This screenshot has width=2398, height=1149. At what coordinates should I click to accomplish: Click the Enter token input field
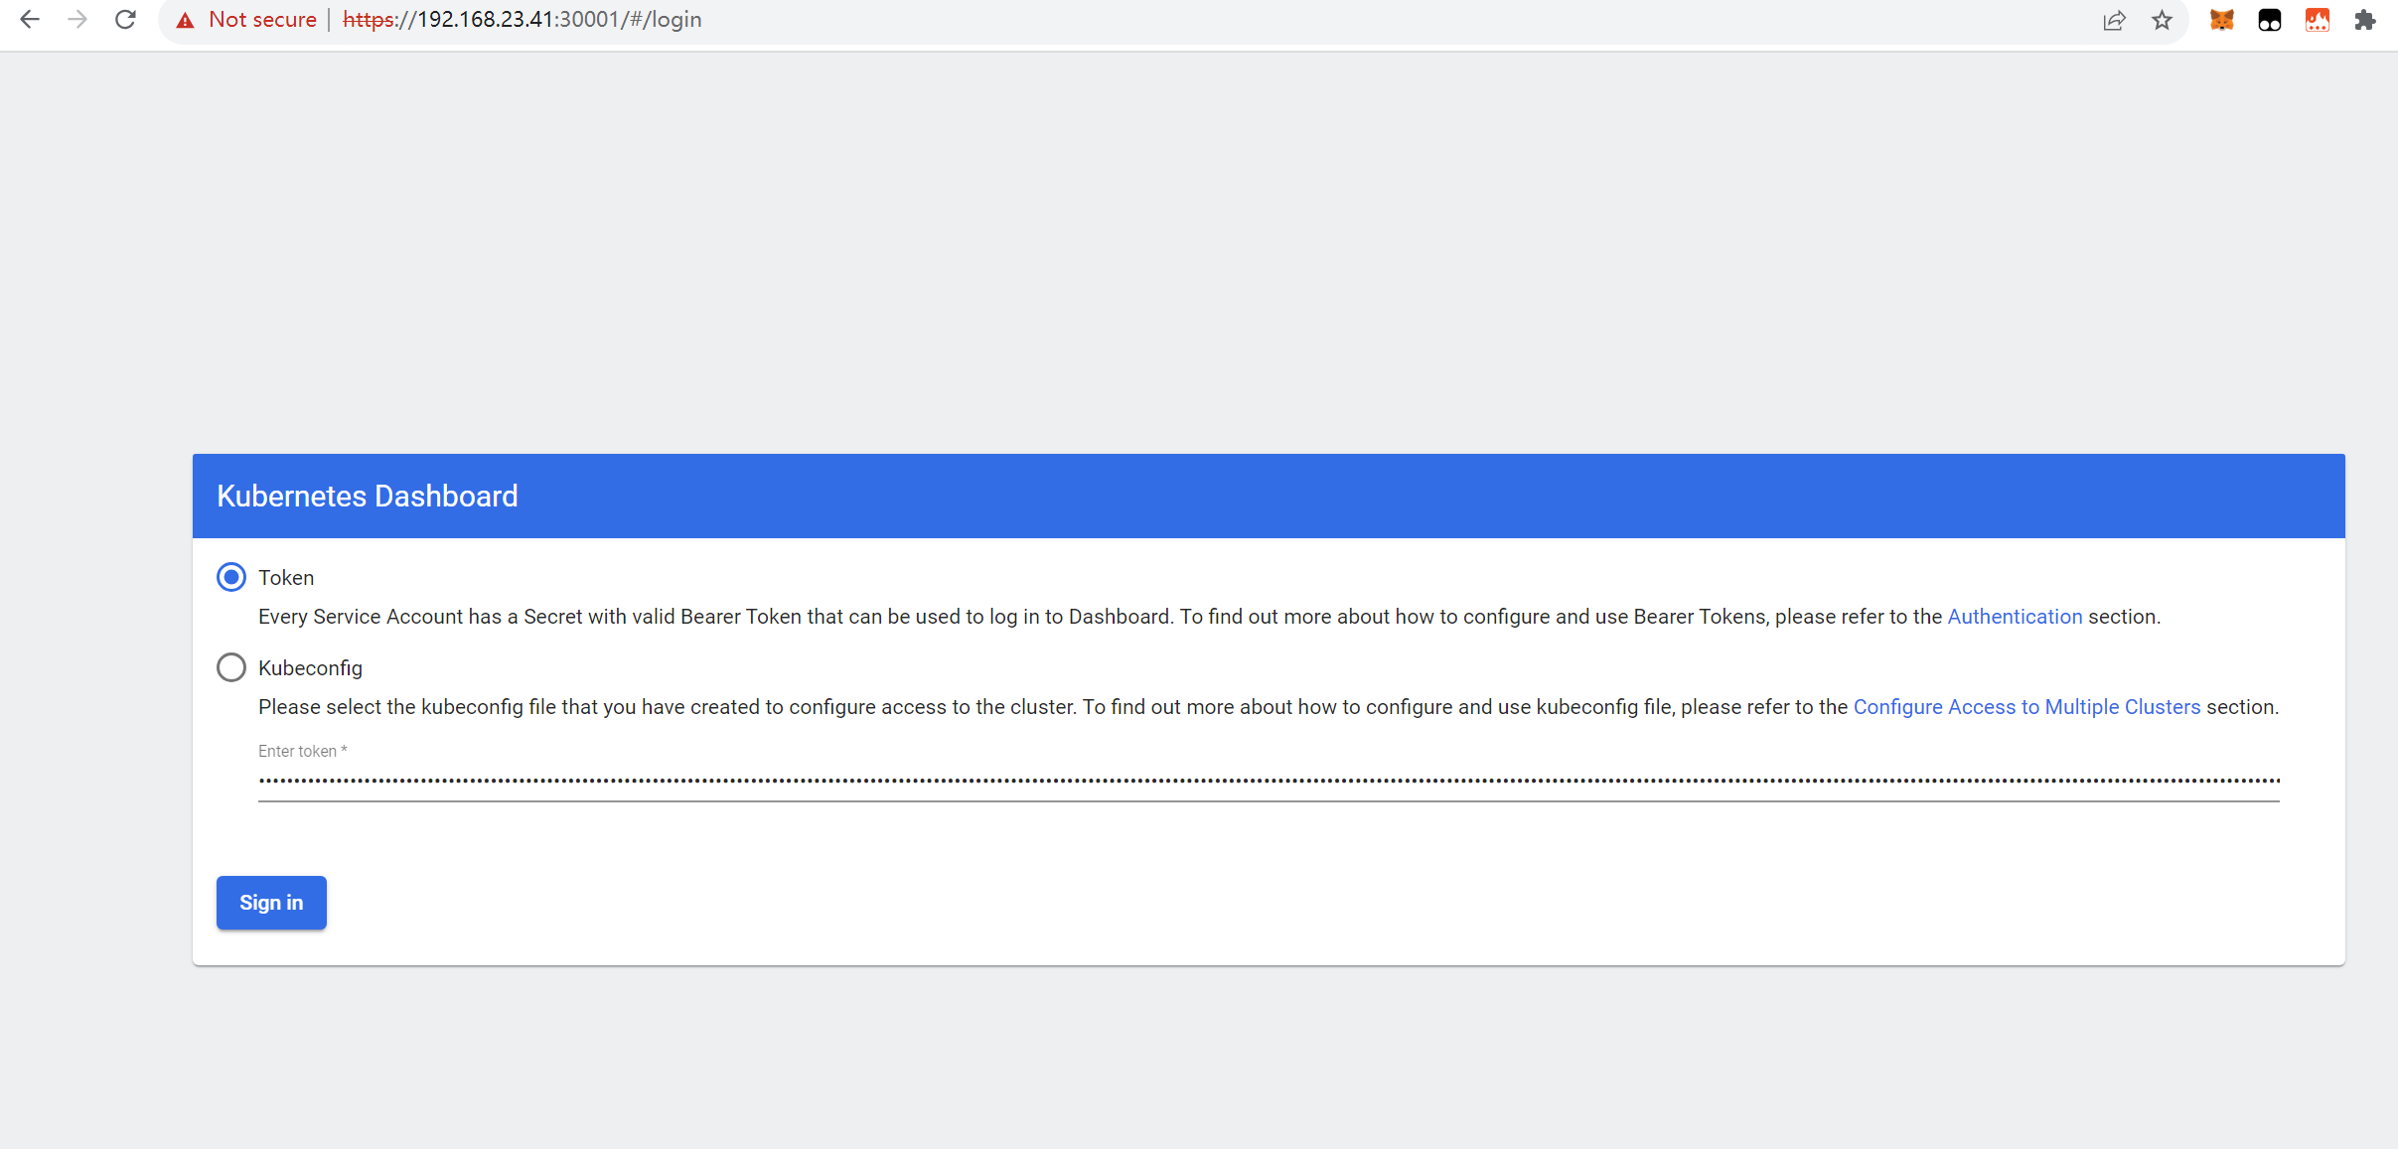1268,781
